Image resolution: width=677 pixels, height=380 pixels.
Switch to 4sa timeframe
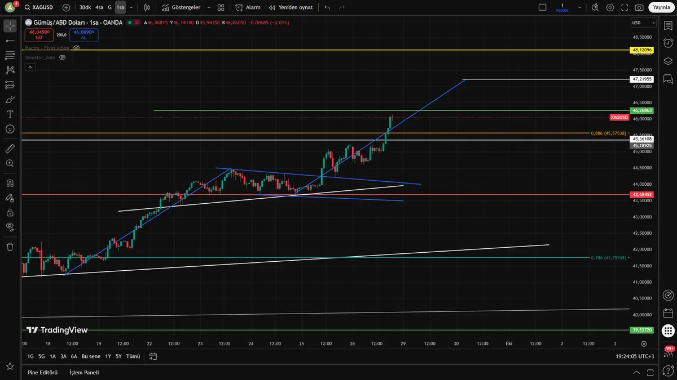point(99,7)
